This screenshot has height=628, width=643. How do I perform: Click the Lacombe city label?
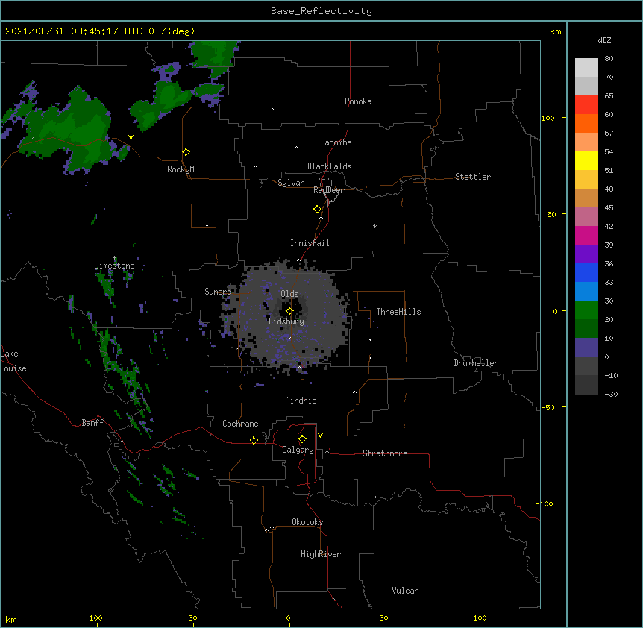(336, 142)
